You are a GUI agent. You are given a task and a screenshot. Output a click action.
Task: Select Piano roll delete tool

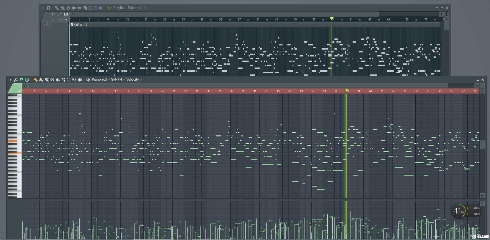click(x=52, y=80)
